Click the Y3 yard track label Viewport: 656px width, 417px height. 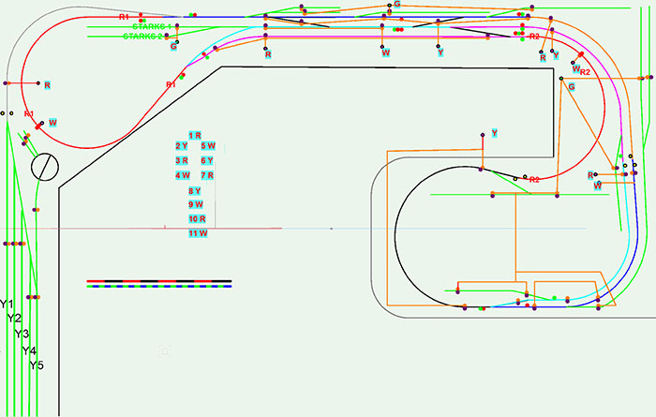coord(22,334)
